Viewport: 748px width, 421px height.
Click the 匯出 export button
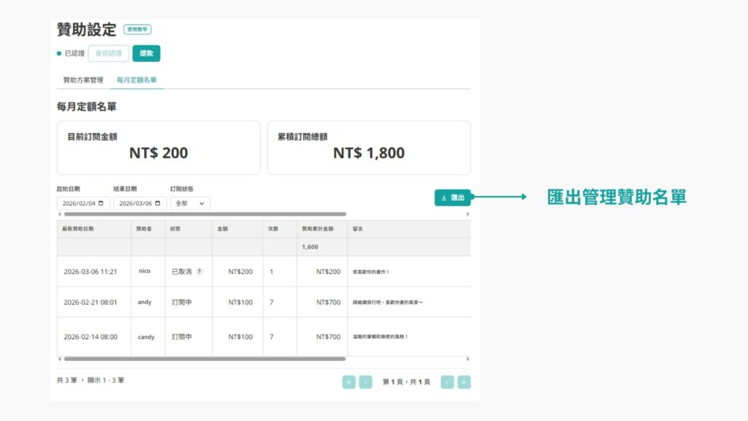pos(453,197)
